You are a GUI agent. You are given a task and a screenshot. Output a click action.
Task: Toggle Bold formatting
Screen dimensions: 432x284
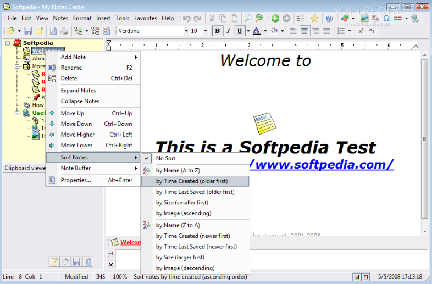218,31
